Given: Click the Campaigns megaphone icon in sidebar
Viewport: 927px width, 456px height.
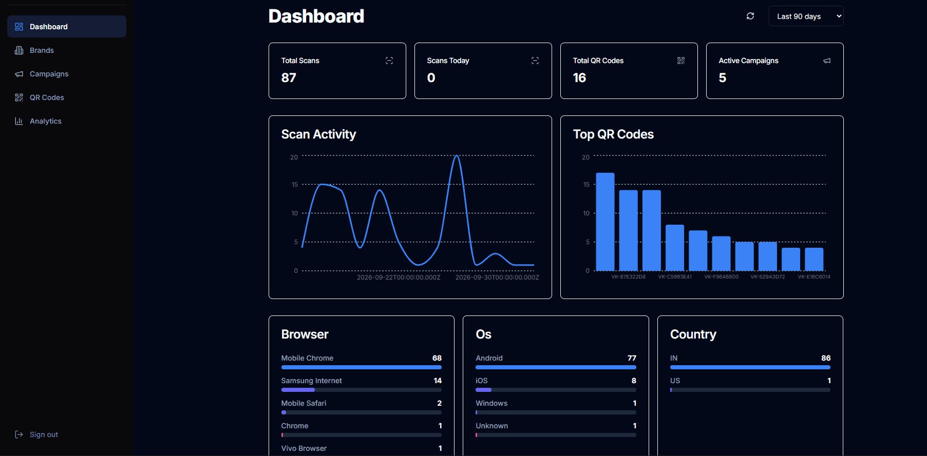Looking at the screenshot, I should [19, 74].
